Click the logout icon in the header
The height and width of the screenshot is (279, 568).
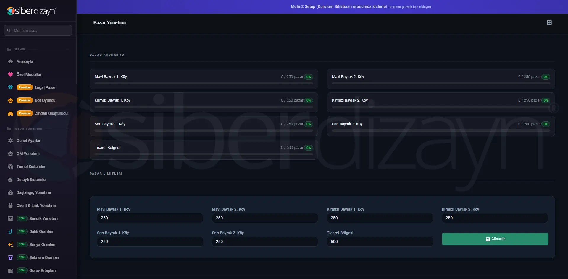coord(549,22)
